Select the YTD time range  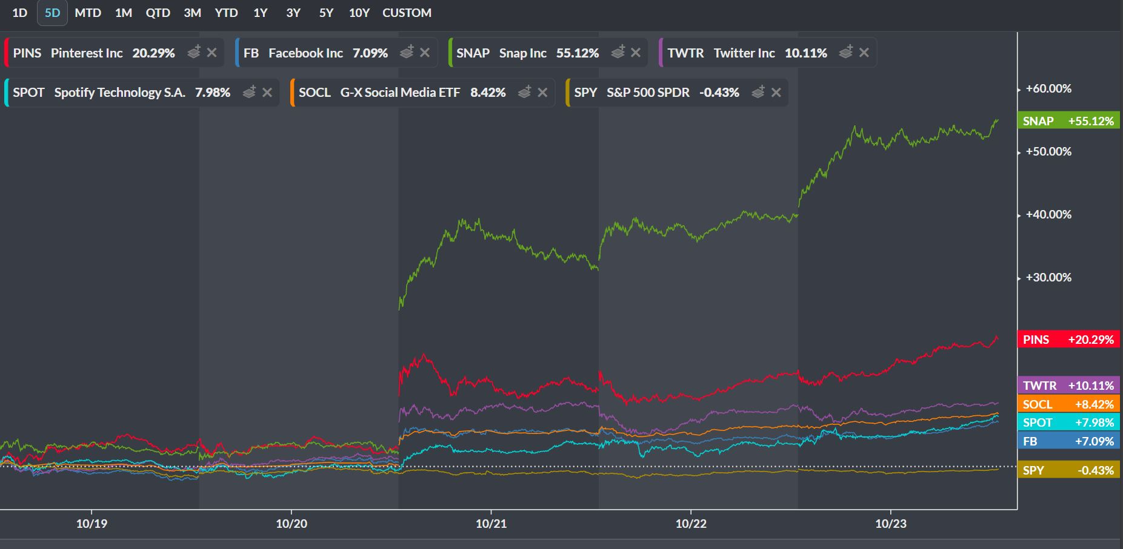coord(226,13)
